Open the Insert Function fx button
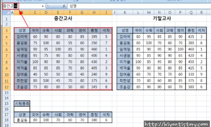The height and width of the screenshot is (127, 211). [64, 6]
